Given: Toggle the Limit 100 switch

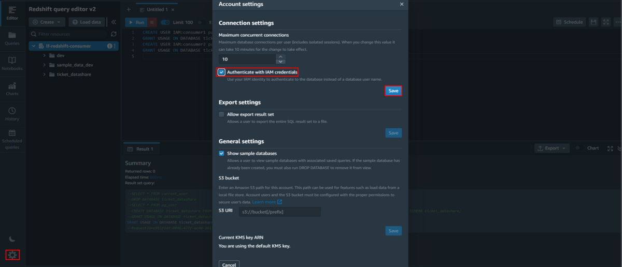Looking at the screenshot, I should pos(165,22).
